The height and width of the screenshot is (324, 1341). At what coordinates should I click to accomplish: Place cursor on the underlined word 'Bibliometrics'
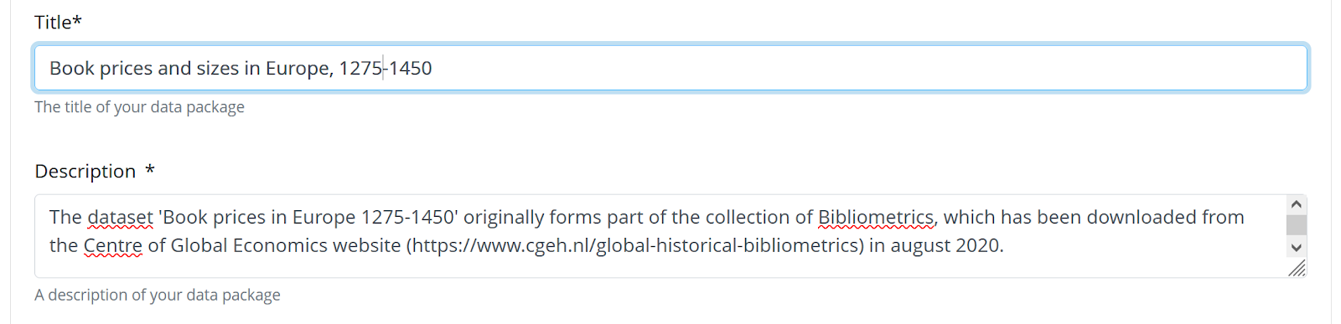click(x=876, y=218)
